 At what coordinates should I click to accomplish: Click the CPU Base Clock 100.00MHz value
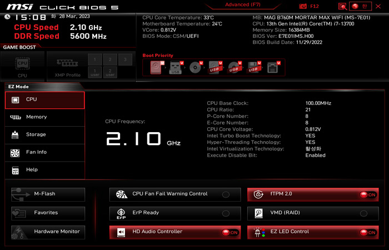pyautogui.click(x=318, y=103)
